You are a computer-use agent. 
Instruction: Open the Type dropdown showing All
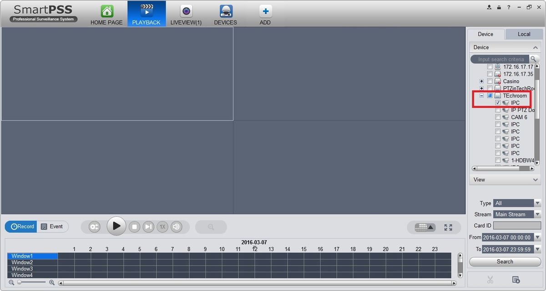[x=517, y=203]
